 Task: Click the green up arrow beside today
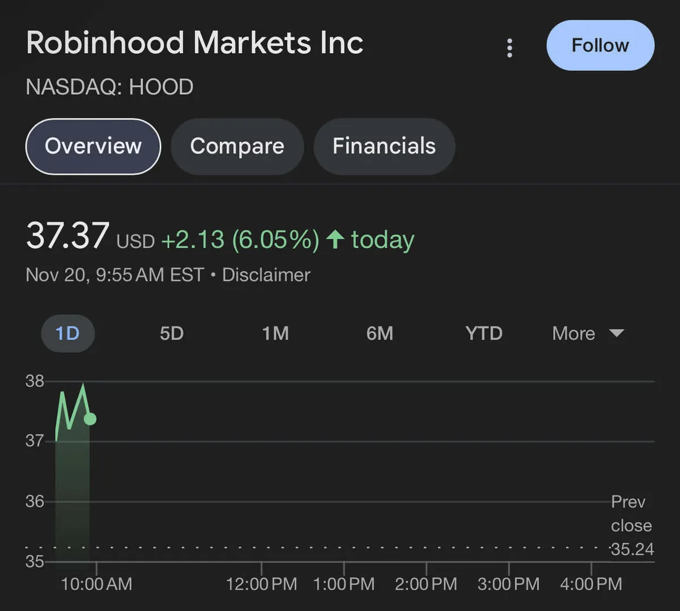point(335,239)
